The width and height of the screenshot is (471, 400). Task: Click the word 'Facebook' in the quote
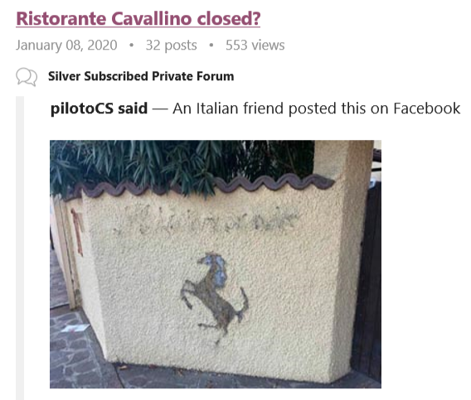click(427, 108)
